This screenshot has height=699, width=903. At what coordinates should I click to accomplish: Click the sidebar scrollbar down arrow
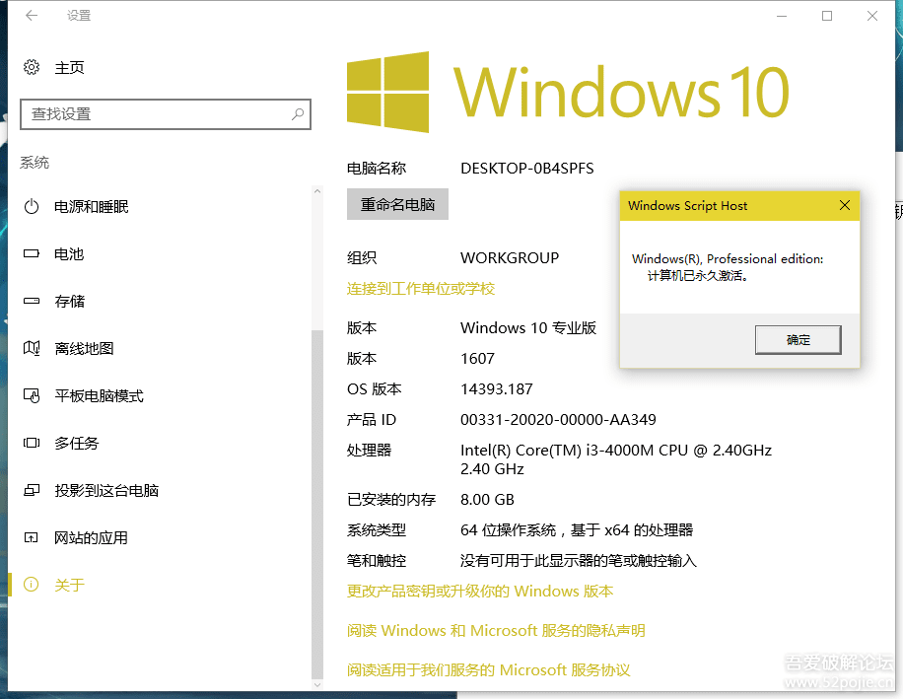point(317,684)
